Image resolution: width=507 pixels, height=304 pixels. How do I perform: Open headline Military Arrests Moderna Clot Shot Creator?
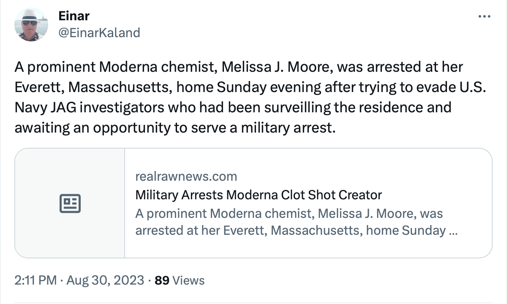point(258,195)
